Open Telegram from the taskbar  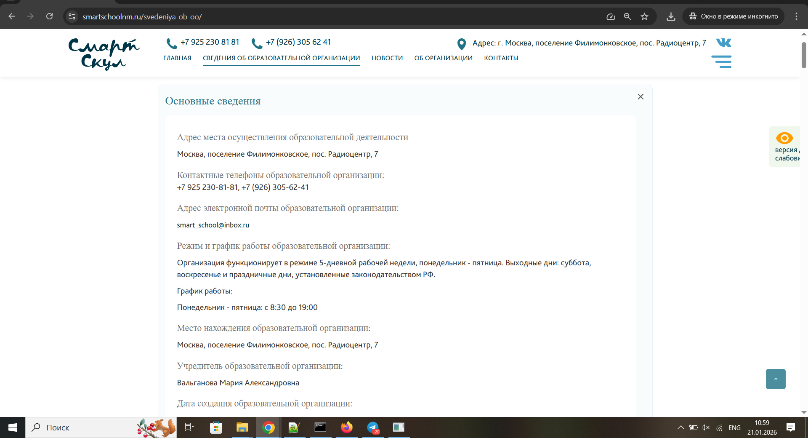tap(373, 427)
